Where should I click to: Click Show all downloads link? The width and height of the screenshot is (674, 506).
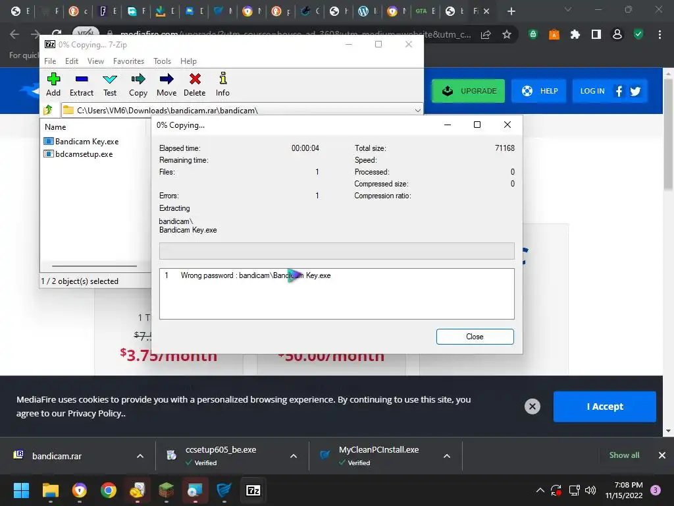pos(624,455)
